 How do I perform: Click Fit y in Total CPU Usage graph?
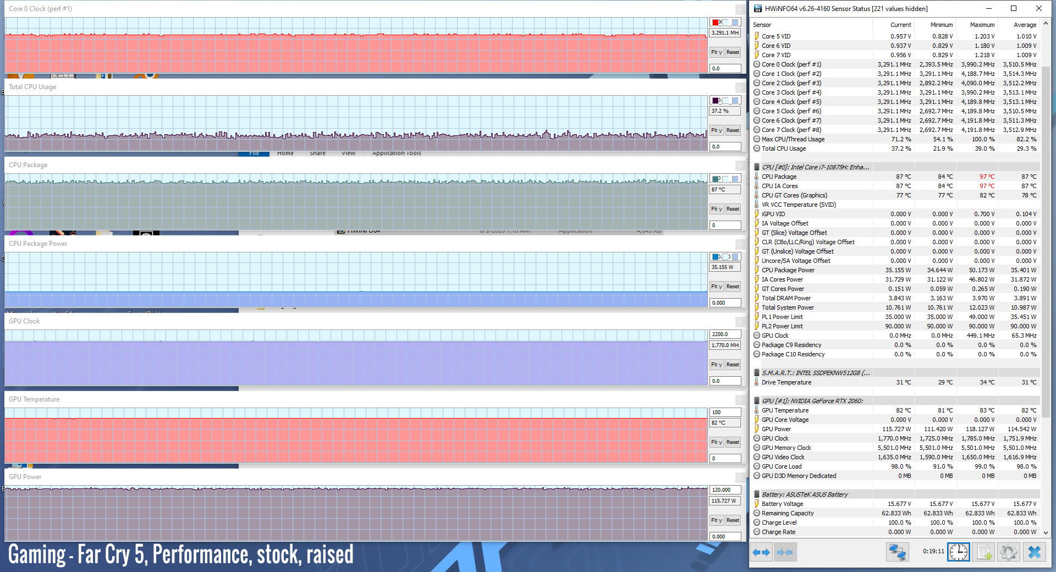[x=716, y=130]
